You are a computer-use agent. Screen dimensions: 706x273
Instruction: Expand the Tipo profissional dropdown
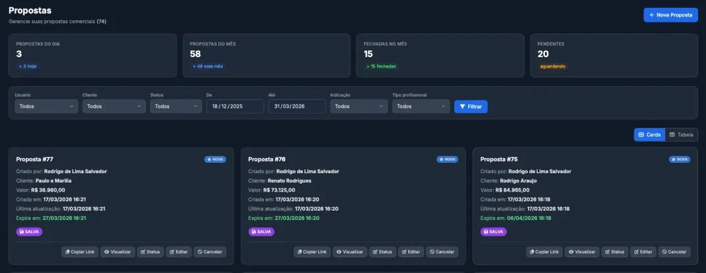pyautogui.click(x=421, y=106)
